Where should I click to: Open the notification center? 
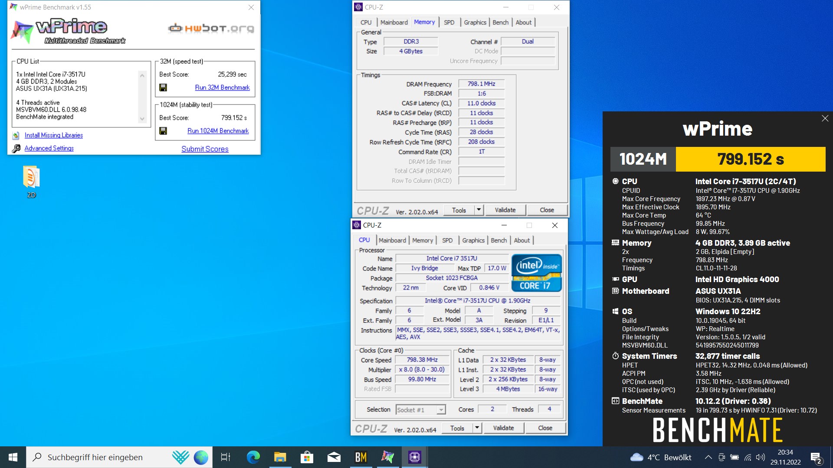tap(816, 457)
